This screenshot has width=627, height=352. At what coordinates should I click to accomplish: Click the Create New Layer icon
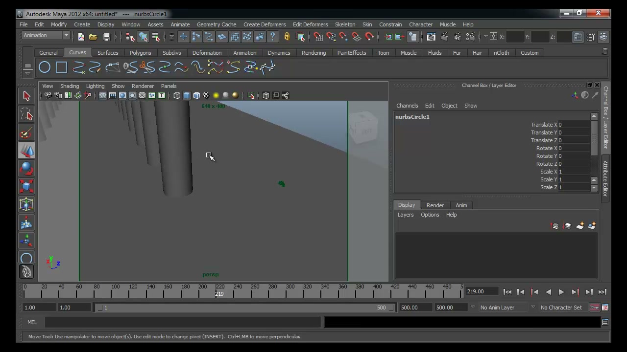click(x=579, y=226)
